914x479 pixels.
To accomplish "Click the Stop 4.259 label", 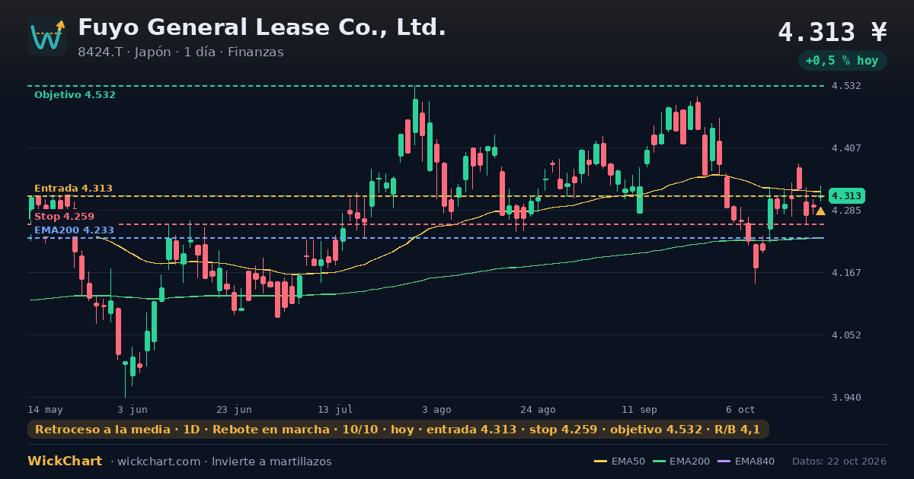I will [64, 217].
